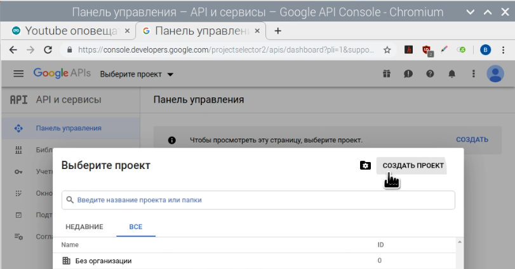515x269 pixels.
Task: Open the gift free trial icon
Action: (387, 74)
